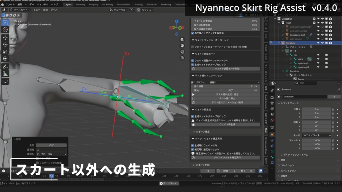Select the Box Select tool
Viewport: 342px width, 192px height.
click(5, 23)
